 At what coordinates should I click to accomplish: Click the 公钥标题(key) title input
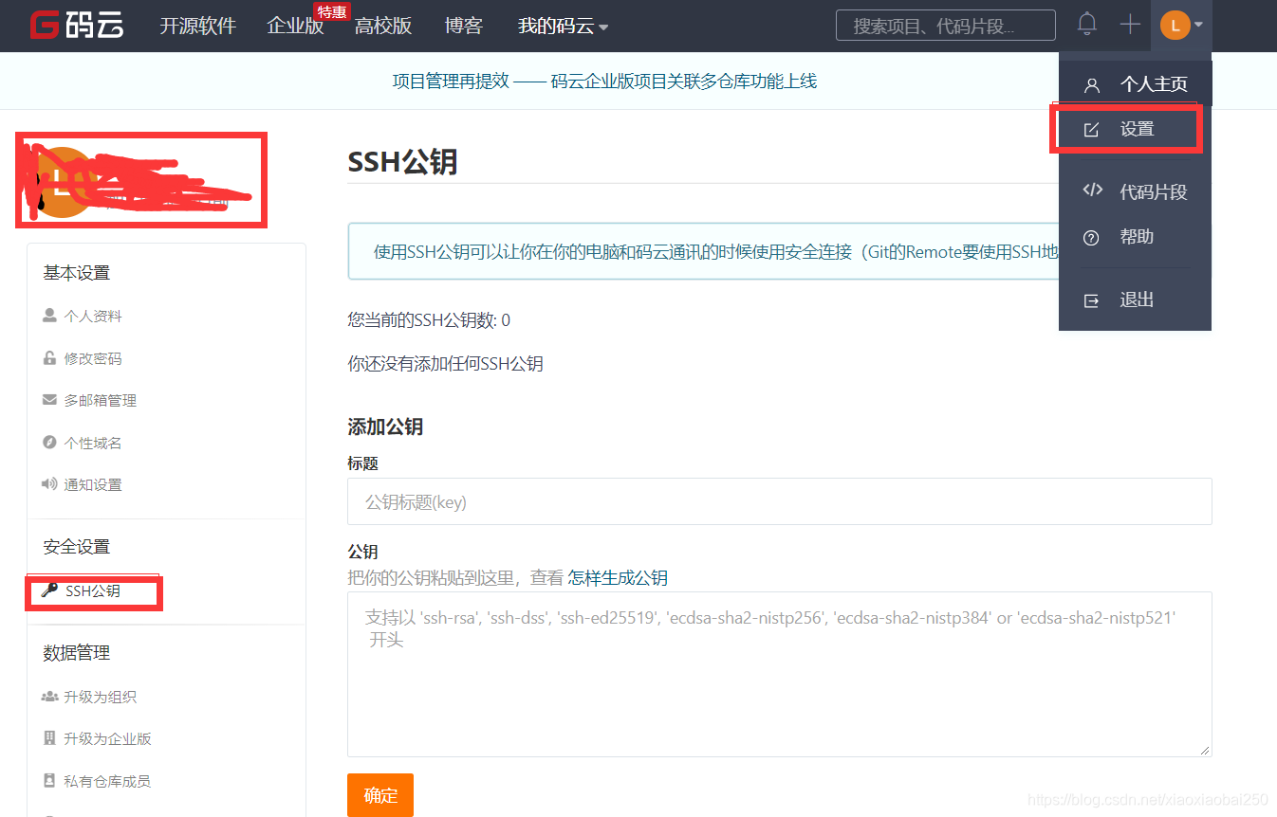[780, 501]
